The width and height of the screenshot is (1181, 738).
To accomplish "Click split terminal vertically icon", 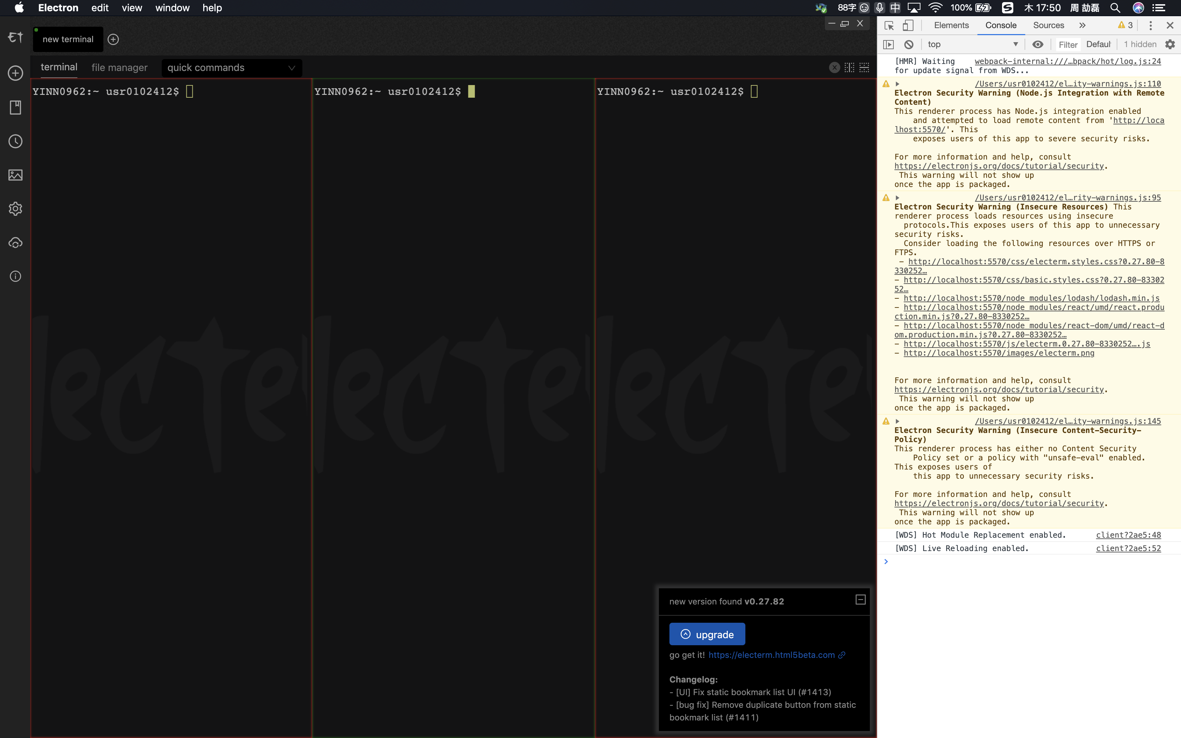I will (849, 67).
